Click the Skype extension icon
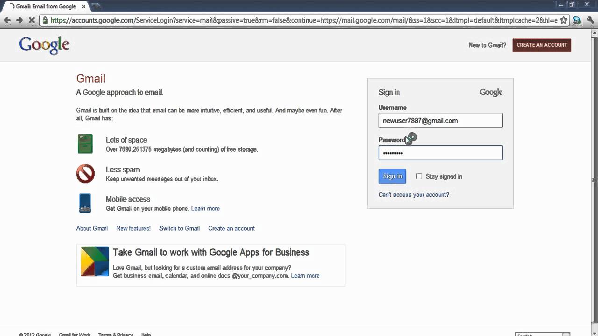 point(577,20)
